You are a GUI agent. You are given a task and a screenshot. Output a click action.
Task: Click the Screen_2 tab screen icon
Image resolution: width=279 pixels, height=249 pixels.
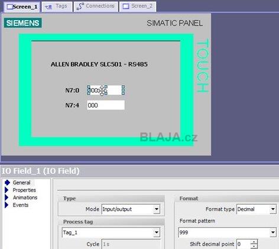126,7
